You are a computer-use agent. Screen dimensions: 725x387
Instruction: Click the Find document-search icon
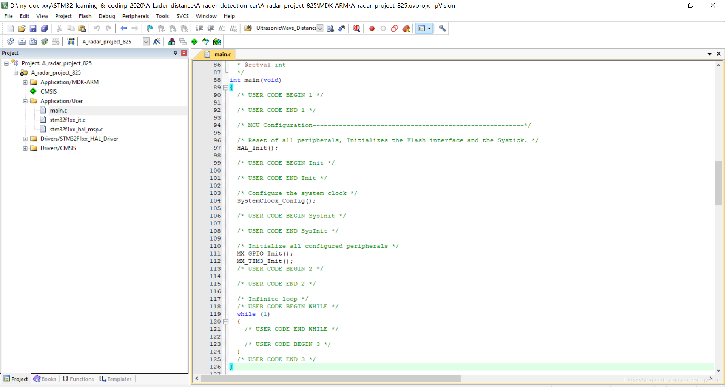tap(330, 28)
